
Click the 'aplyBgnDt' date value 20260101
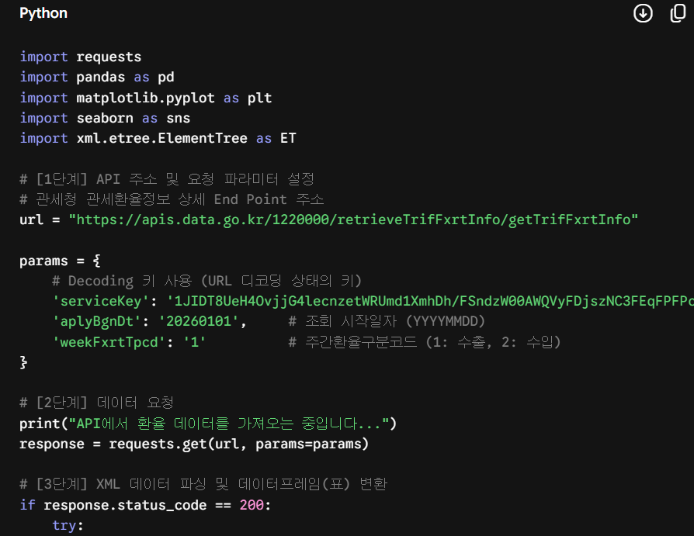199,321
